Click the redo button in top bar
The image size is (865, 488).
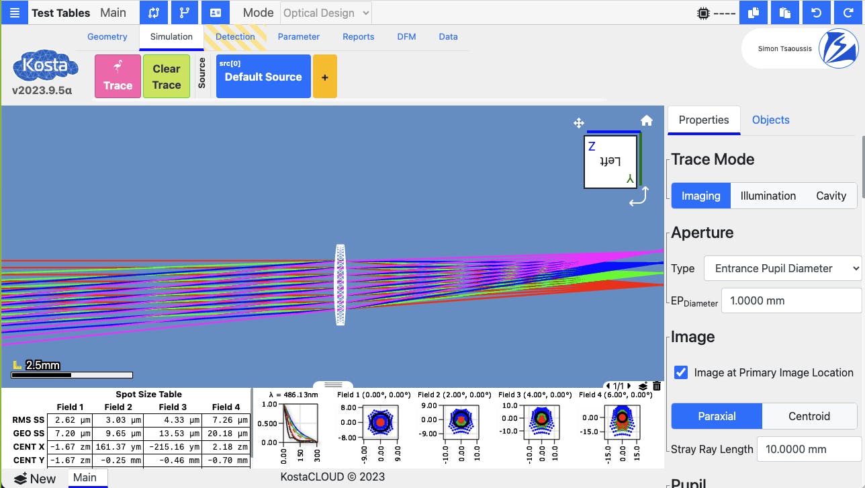pos(848,13)
